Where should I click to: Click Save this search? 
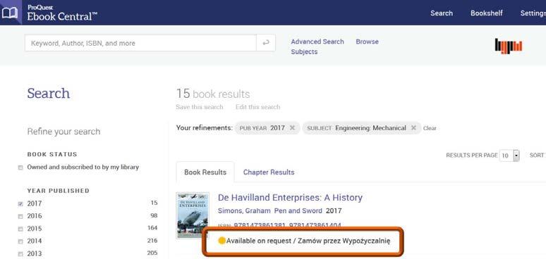click(x=200, y=107)
